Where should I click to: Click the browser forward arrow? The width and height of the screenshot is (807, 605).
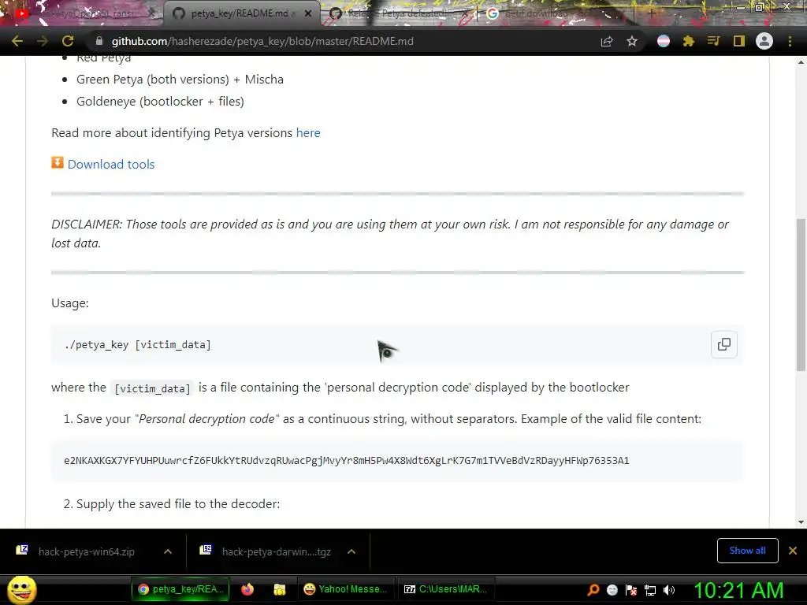[43, 41]
